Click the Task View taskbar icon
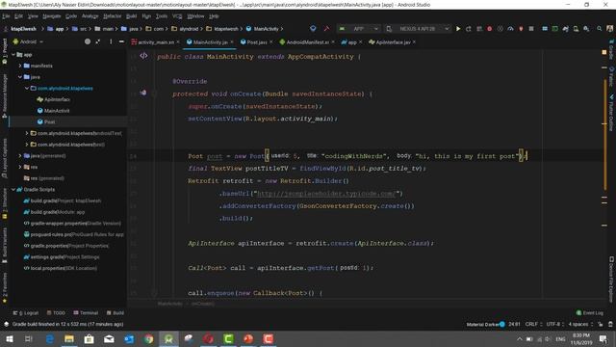The height and width of the screenshot is (347, 616). pos(29,338)
